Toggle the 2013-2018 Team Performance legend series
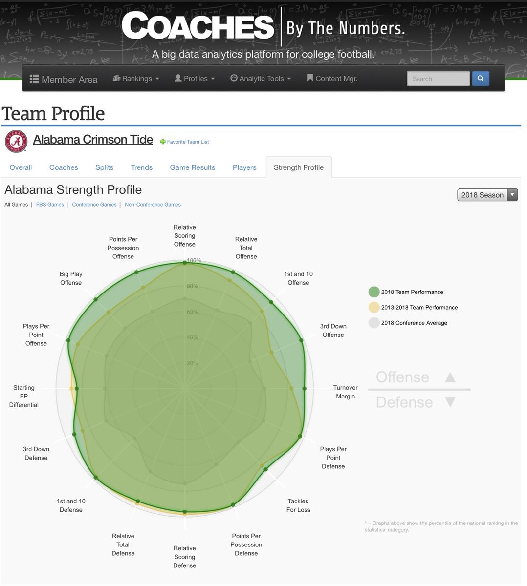The height and width of the screenshot is (586, 527). 374,307
